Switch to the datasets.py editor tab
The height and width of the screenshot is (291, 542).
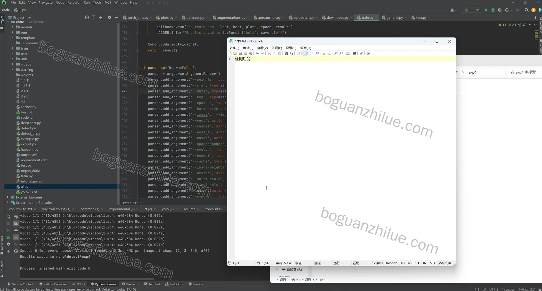(x=195, y=17)
